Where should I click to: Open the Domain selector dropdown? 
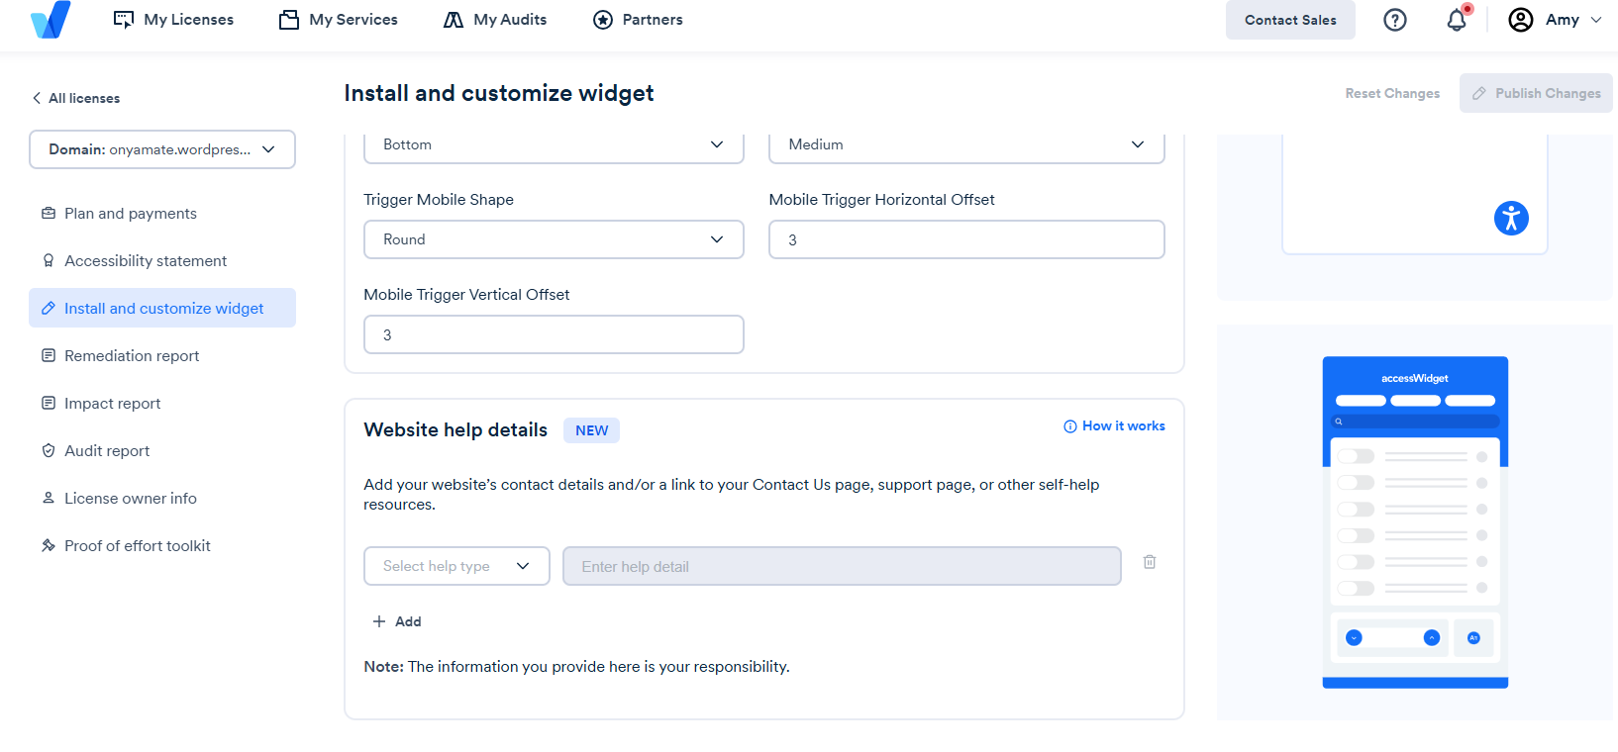(x=162, y=149)
